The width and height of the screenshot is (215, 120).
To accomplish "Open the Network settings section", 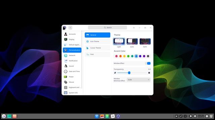I will click(x=72, y=55).
